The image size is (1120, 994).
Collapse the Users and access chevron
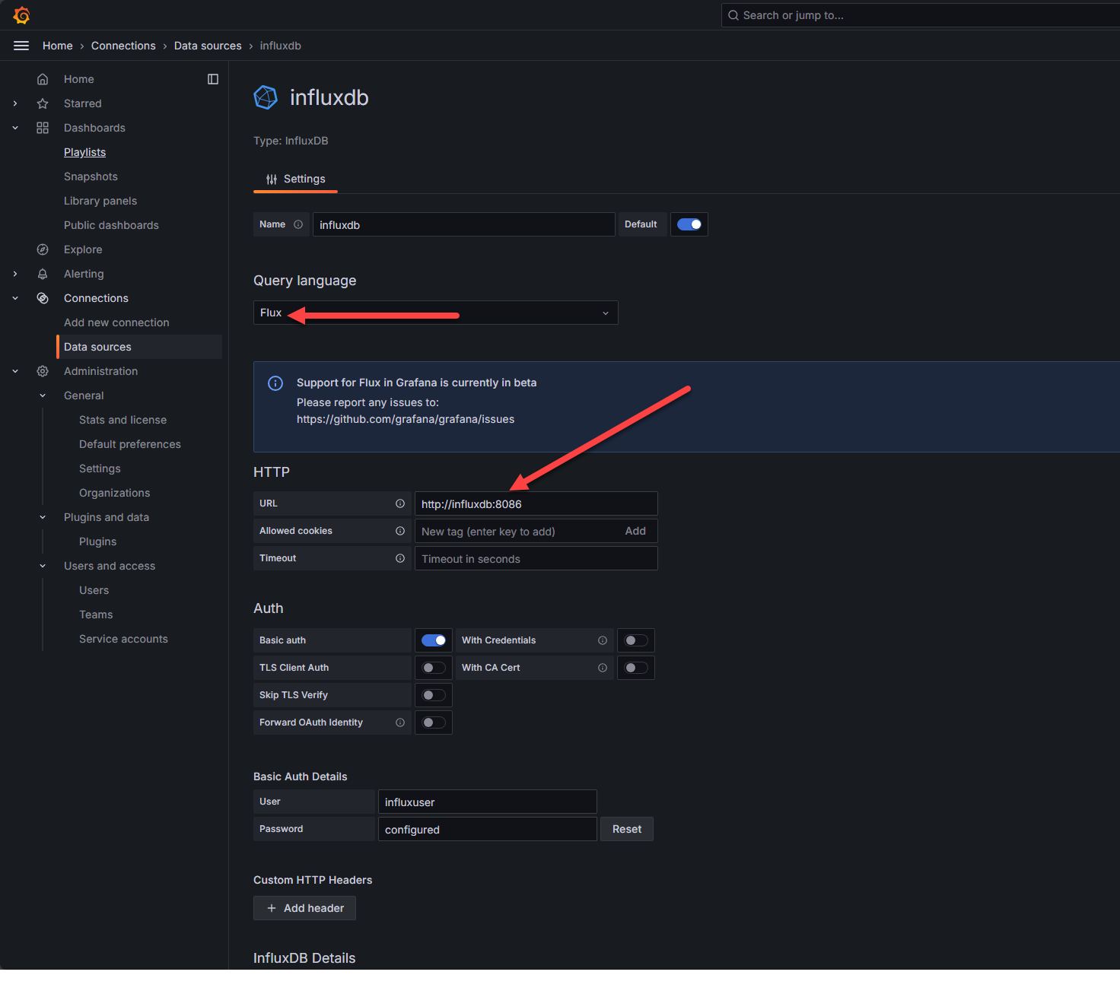click(43, 566)
